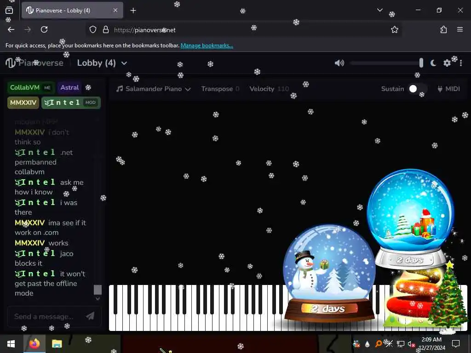Click Intel's message 'i was there'
The width and height of the screenshot is (471, 353).
[46, 207]
